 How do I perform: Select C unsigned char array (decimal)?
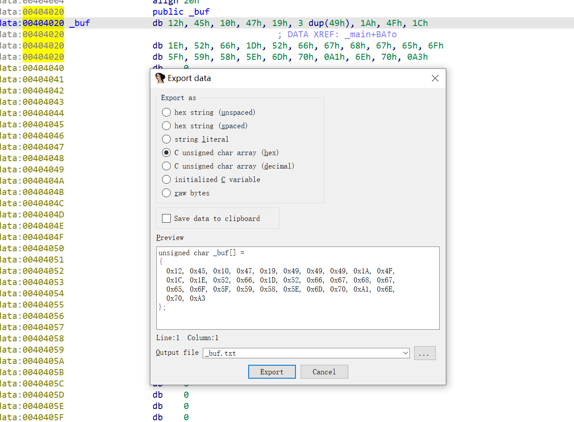tap(166, 166)
